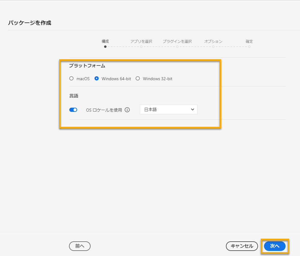
Task: Click the 言語 section label
Action: click(x=74, y=96)
